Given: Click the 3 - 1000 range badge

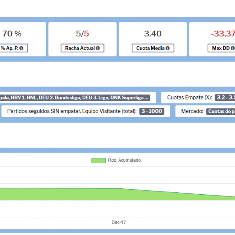Looking at the screenshot, I should 152,111.
